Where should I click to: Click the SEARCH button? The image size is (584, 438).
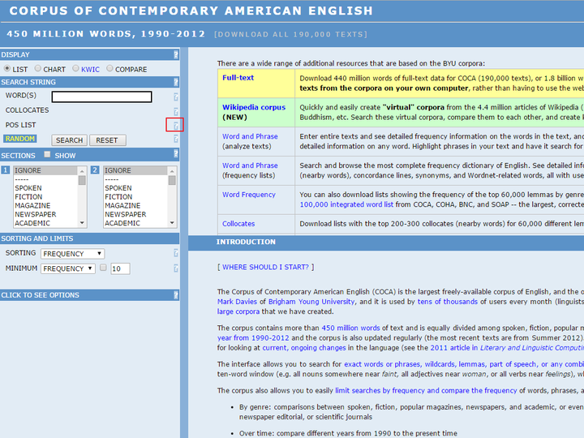(69, 140)
